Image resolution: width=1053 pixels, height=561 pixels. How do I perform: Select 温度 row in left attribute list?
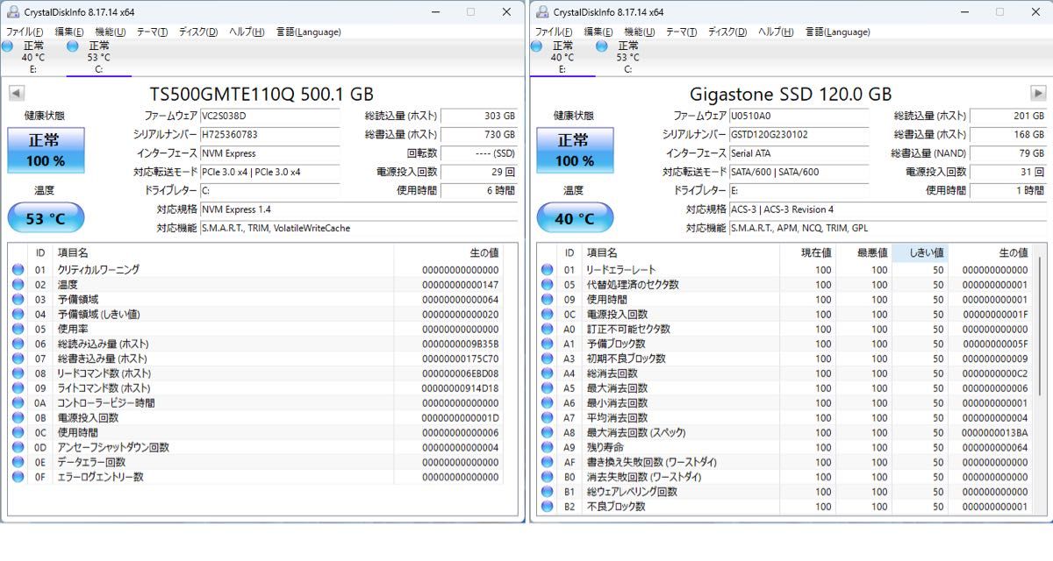pos(255,285)
